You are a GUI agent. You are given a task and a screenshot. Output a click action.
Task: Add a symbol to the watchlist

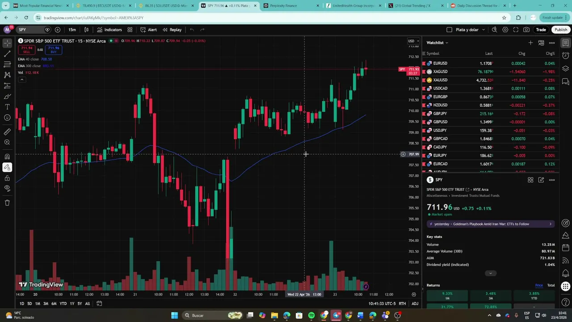pos(530,42)
